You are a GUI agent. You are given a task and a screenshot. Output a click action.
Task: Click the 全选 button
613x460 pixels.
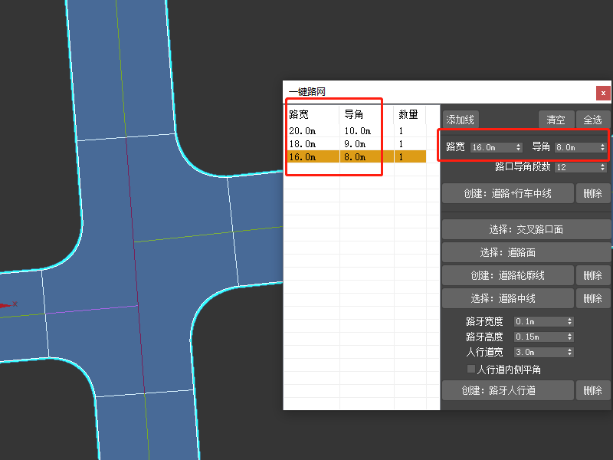pyautogui.click(x=592, y=120)
